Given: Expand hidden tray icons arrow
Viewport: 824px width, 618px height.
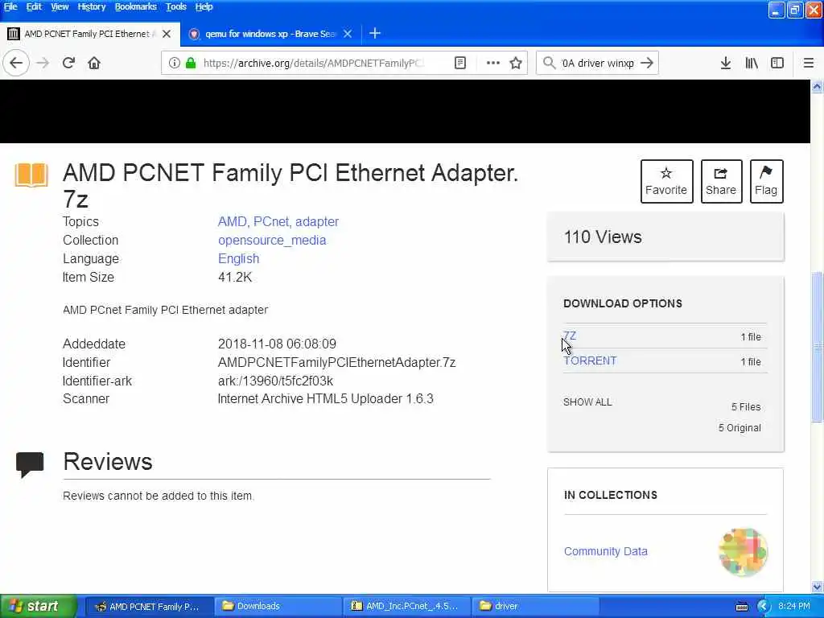Looking at the screenshot, I should pyautogui.click(x=763, y=607).
